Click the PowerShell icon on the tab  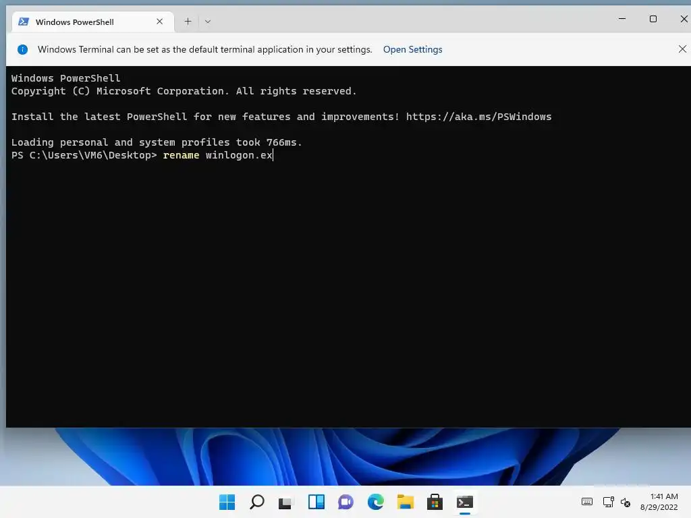point(24,22)
